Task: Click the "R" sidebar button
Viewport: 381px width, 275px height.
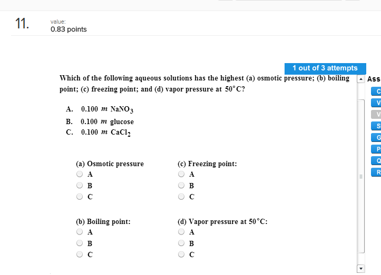Action: pyautogui.click(x=377, y=172)
